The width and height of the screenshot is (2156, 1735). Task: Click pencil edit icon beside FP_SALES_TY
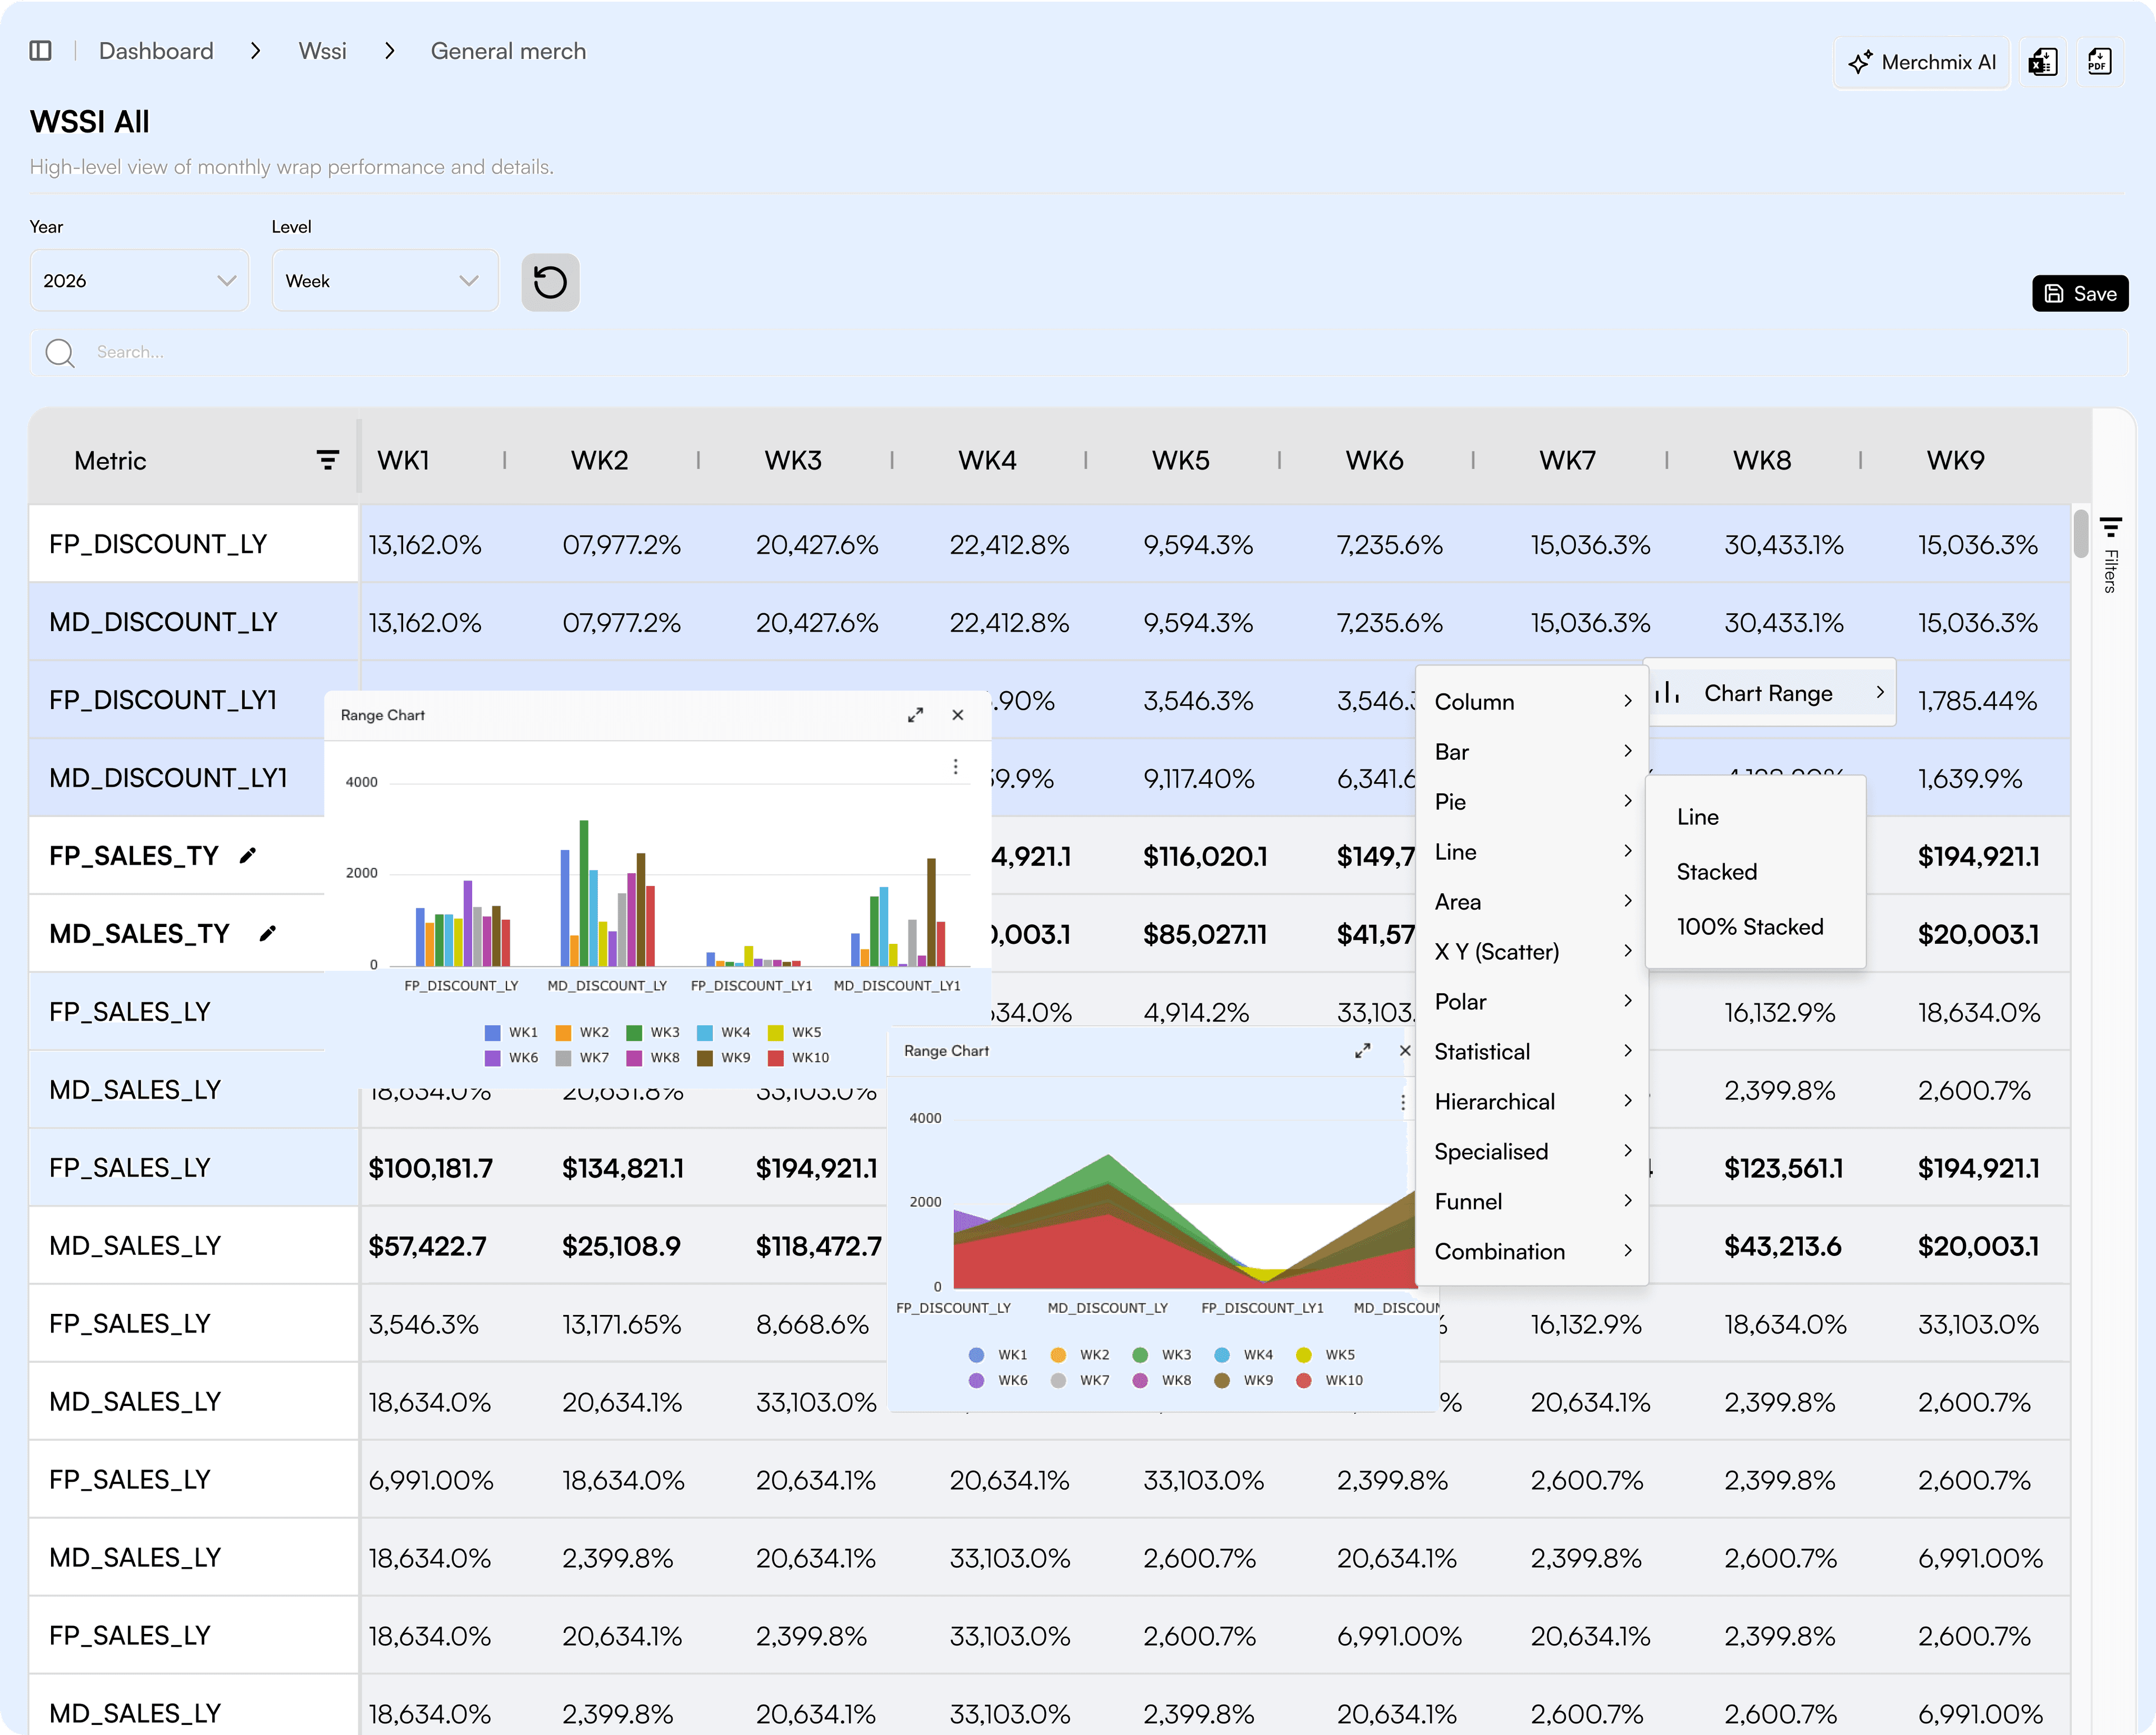point(248,856)
